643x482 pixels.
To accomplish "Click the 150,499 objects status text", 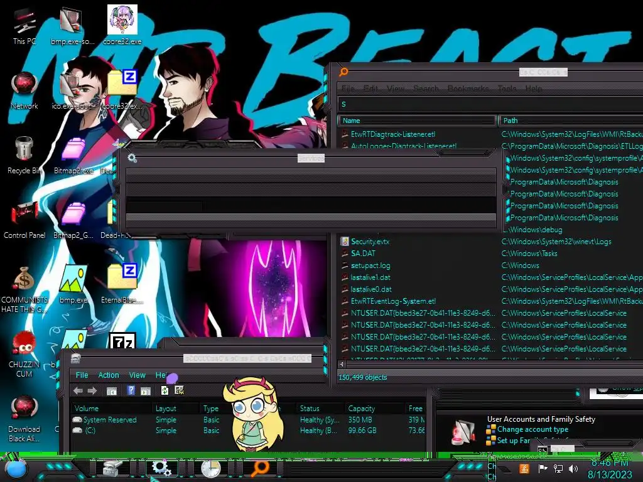I will tap(362, 377).
